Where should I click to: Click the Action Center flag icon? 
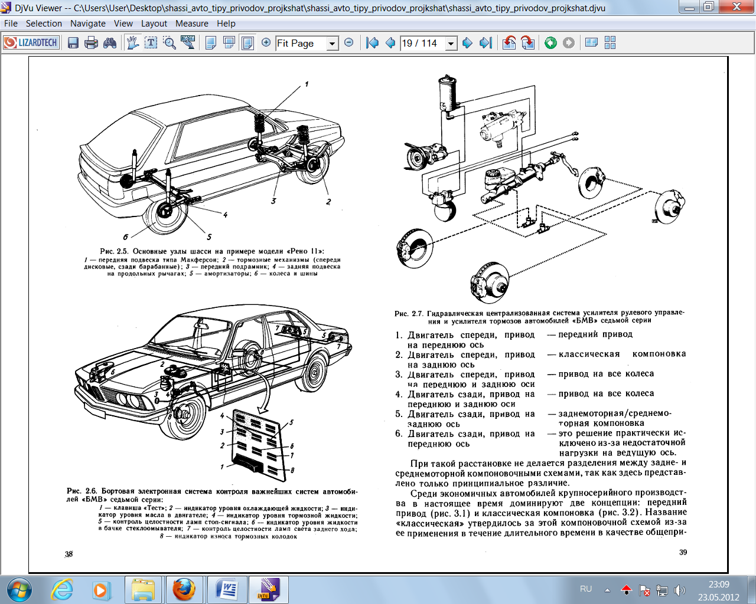[x=644, y=590]
